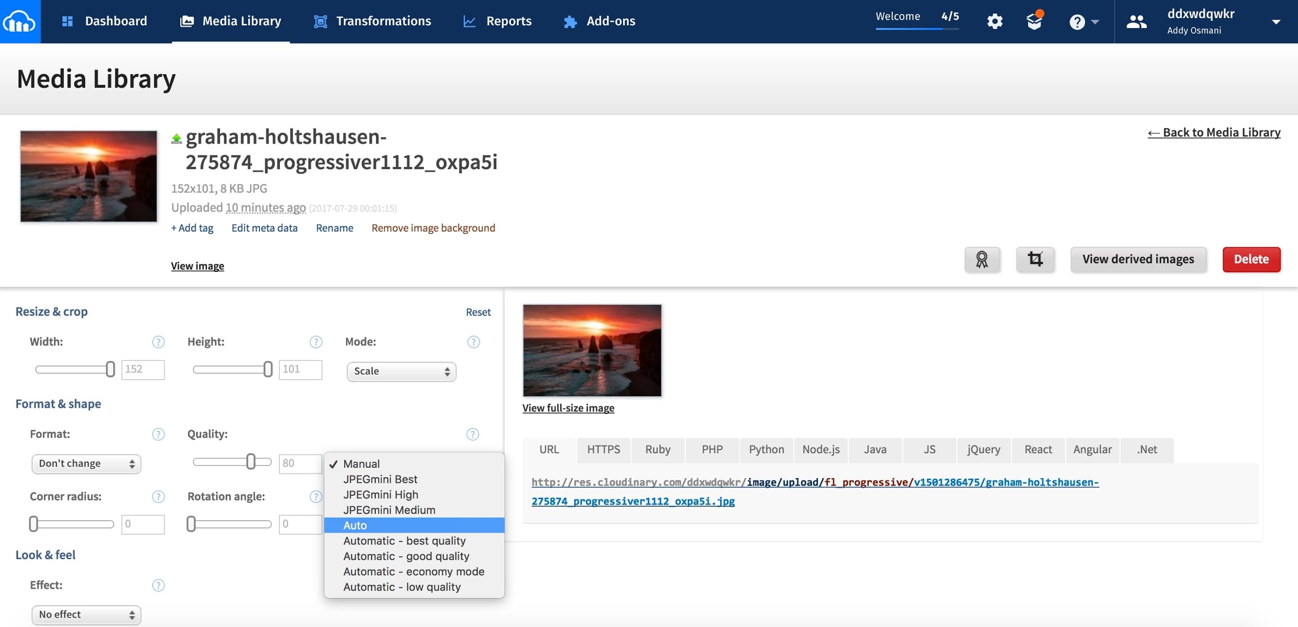The width and height of the screenshot is (1298, 627).
Task: Click the Cloudinary cloud logo
Action: point(20,21)
